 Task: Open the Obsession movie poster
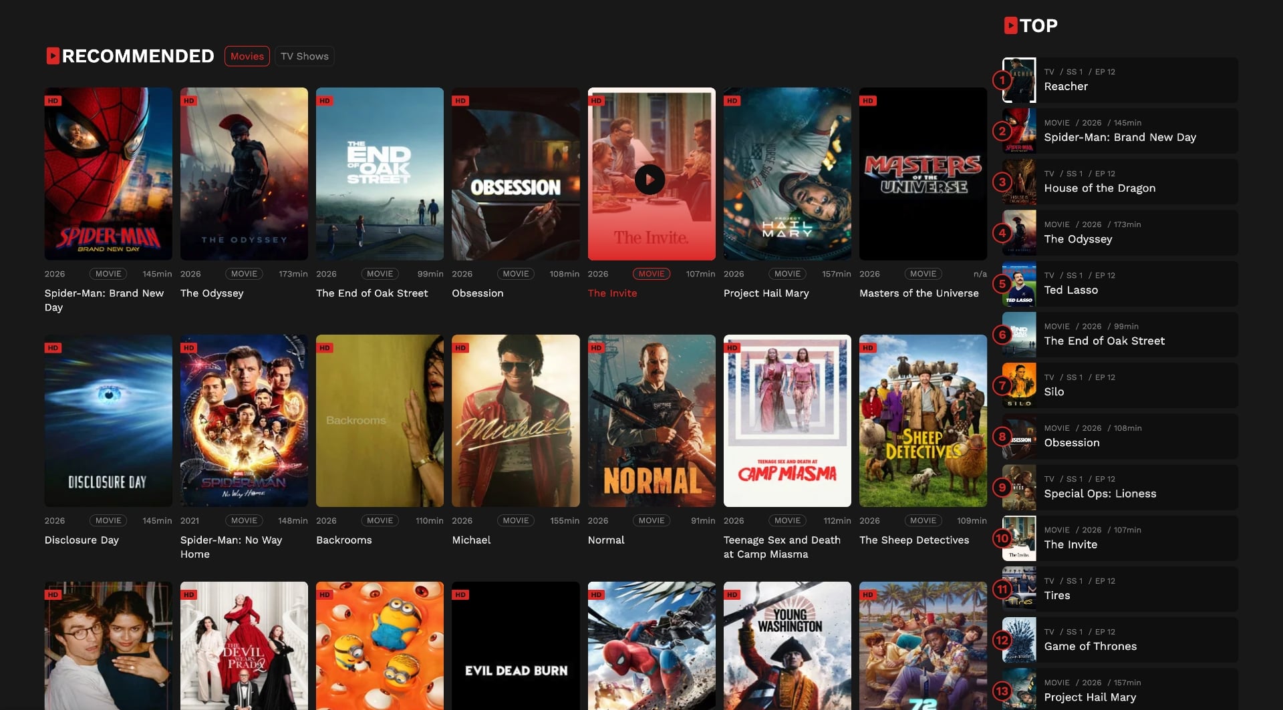point(515,174)
